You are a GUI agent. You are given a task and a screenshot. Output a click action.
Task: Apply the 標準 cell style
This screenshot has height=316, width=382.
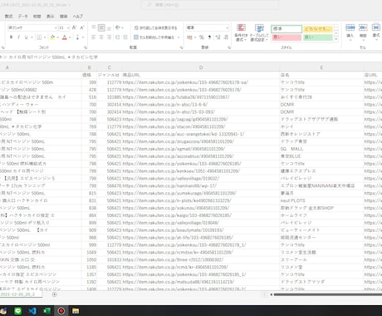click(x=286, y=29)
